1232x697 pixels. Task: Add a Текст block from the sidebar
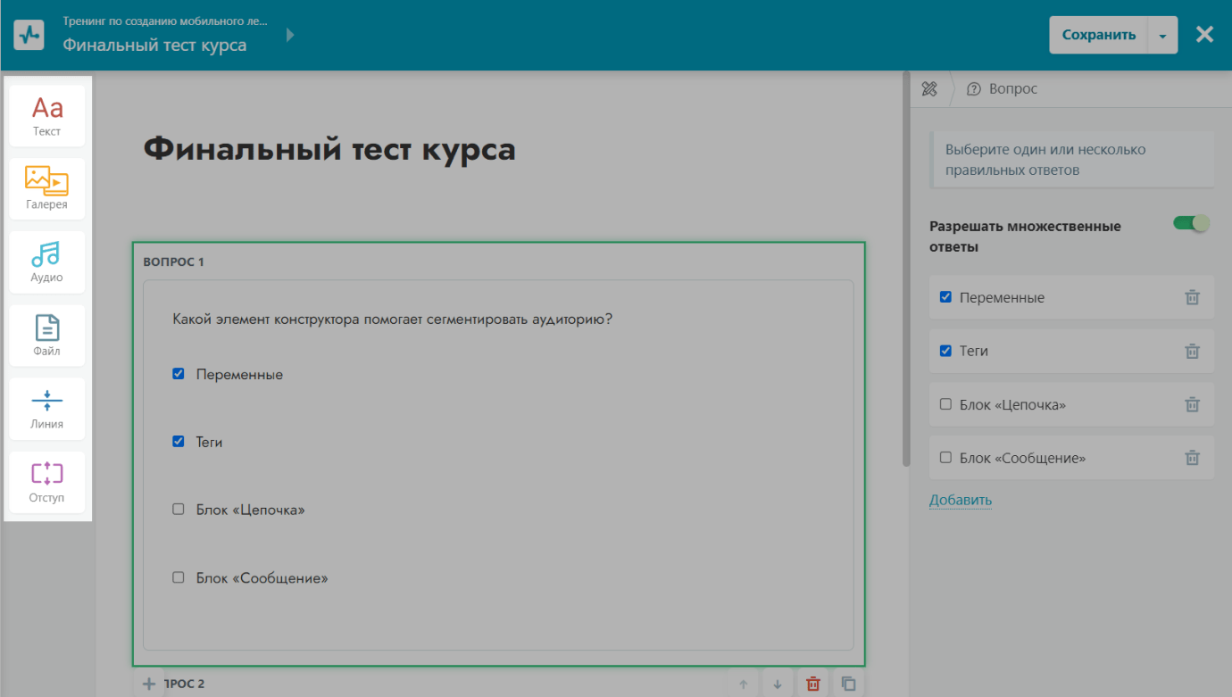point(47,116)
